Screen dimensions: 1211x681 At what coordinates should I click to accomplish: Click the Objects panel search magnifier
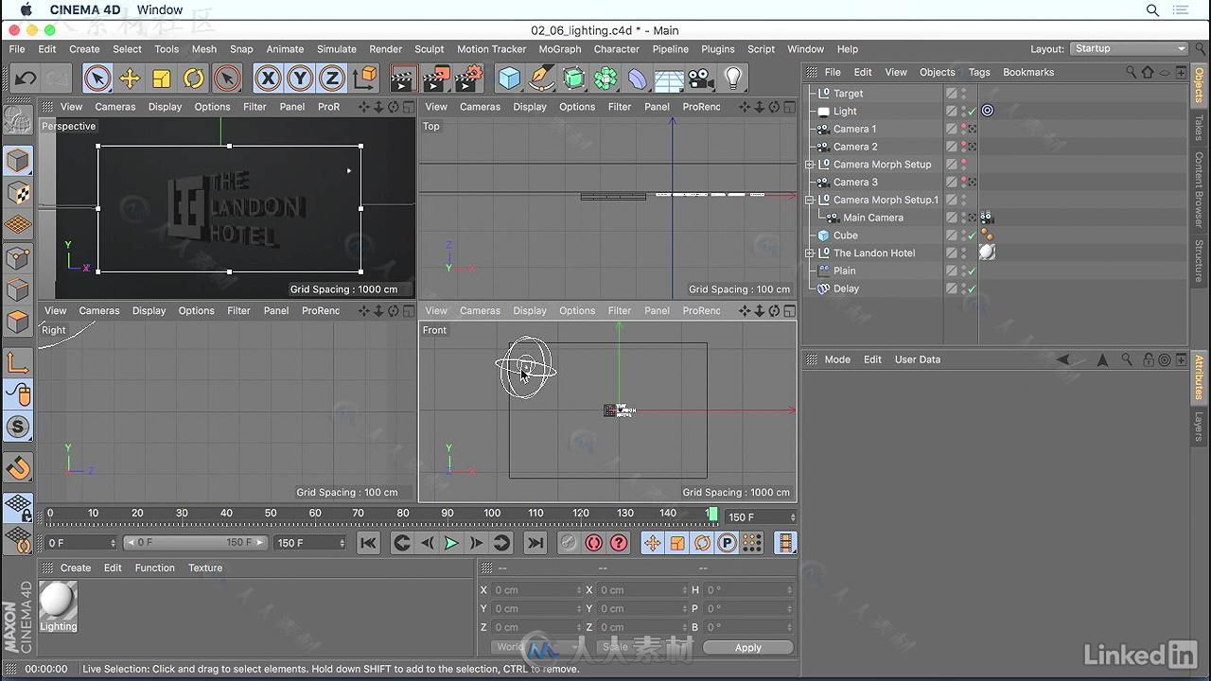pos(1131,72)
